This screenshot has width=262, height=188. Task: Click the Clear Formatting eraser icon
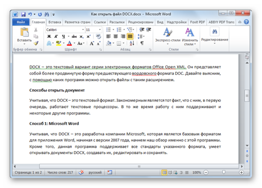pyautogui.click(x=98, y=36)
